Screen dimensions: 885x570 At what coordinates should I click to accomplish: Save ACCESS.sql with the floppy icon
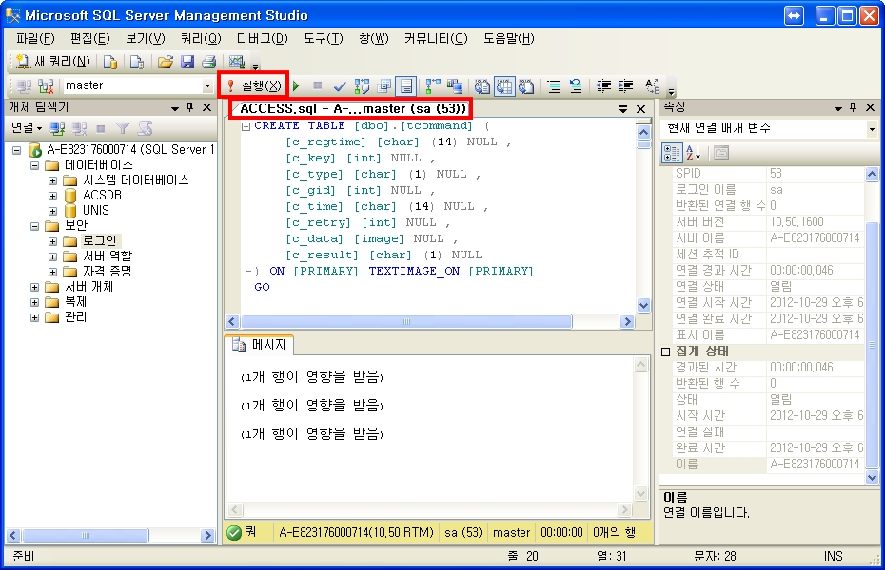pos(187,62)
